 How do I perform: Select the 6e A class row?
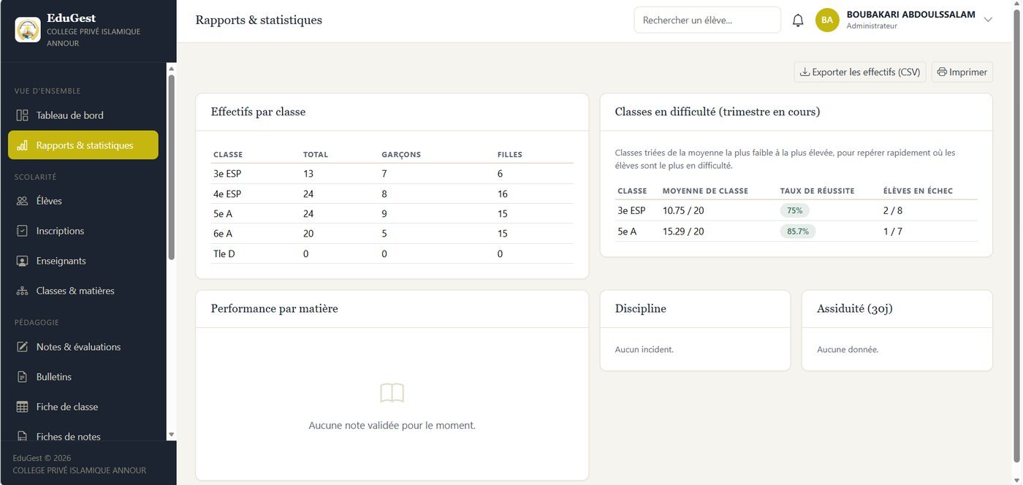(x=392, y=234)
